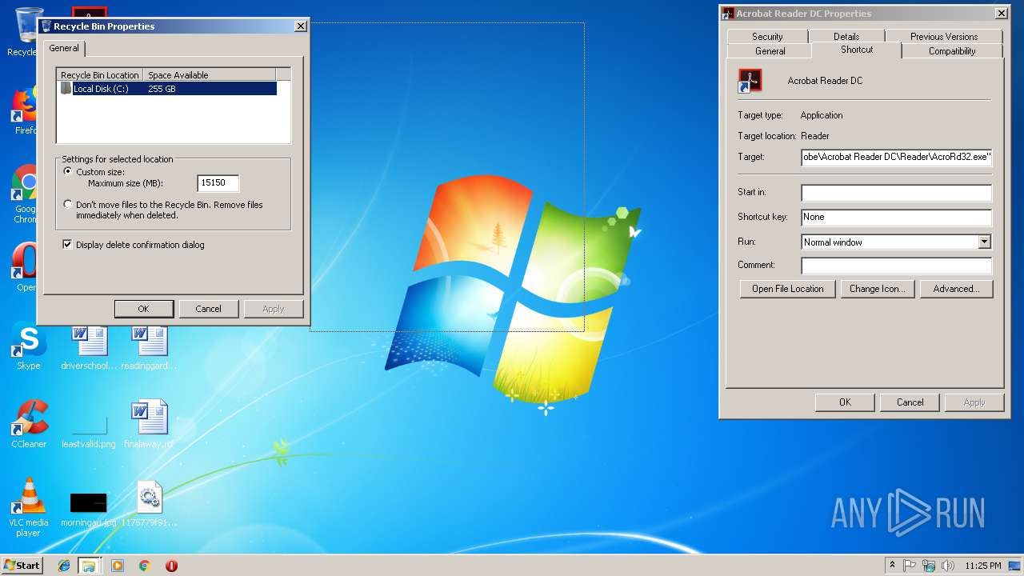Viewport: 1024px width, 576px height.
Task: Switch to General tab in Acrobat properties
Action: coord(770,51)
